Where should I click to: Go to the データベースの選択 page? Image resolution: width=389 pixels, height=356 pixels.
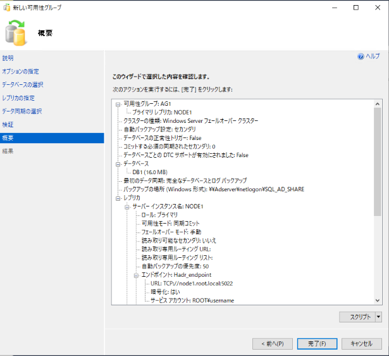coord(23,85)
